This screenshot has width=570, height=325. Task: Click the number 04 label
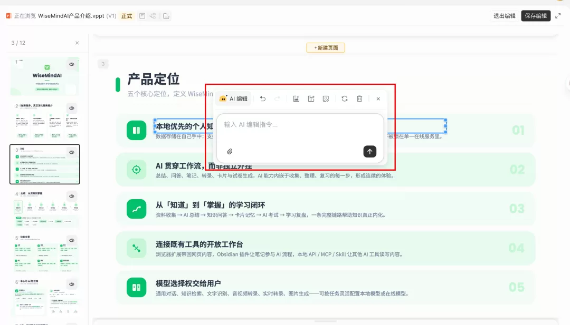click(517, 248)
